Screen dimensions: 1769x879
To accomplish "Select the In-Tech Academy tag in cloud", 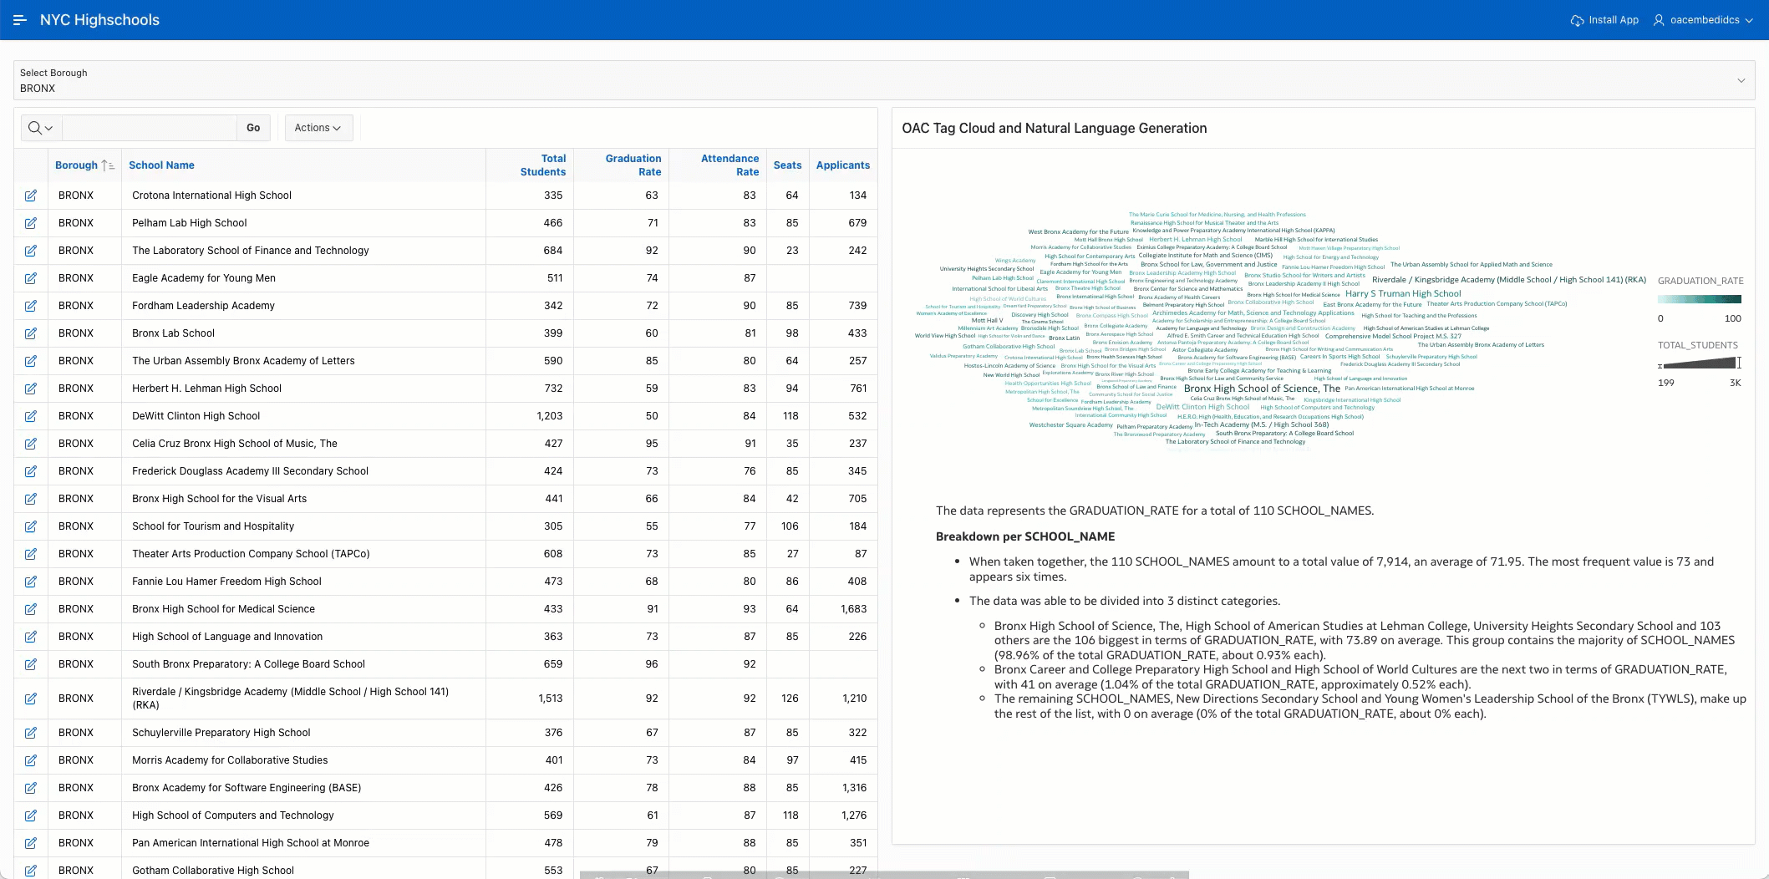I will (x=1261, y=424).
